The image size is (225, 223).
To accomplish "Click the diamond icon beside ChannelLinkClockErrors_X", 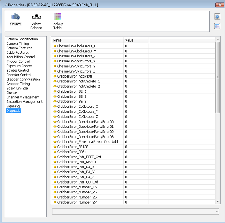I will click(55, 46).
